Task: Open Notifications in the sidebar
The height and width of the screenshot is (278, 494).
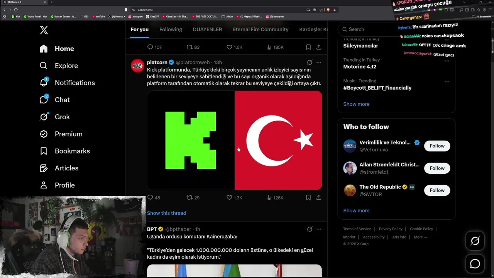Action: [x=67, y=83]
